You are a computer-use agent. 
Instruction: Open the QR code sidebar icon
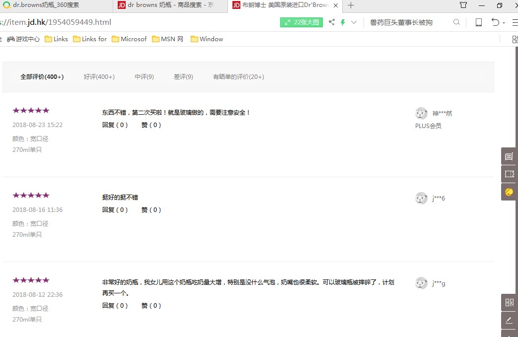509,303
